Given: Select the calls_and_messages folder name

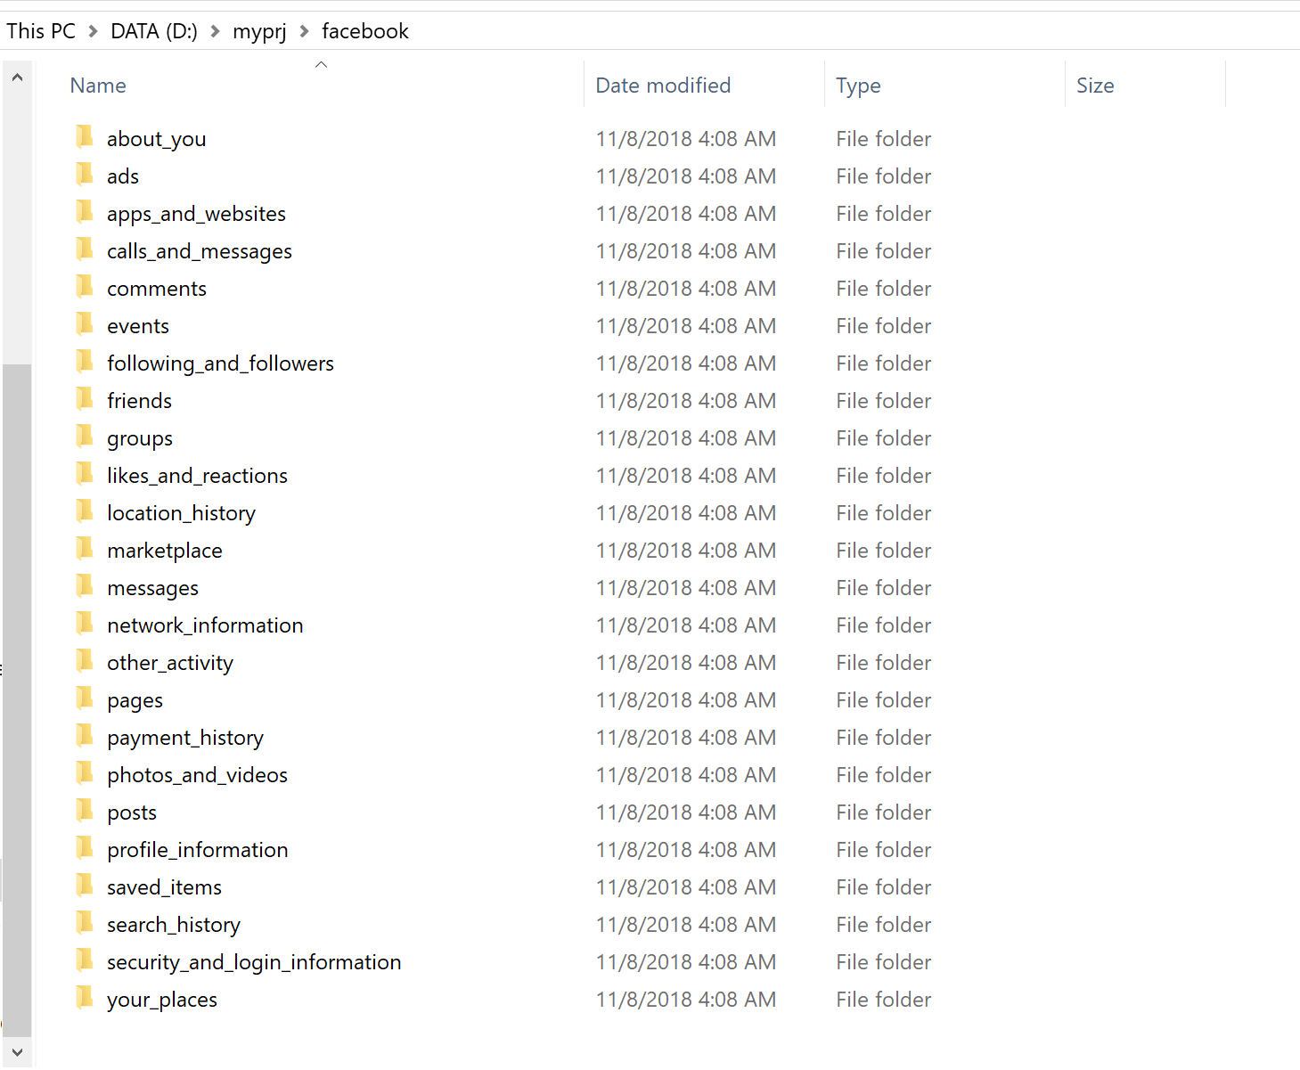Looking at the screenshot, I should pyautogui.click(x=200, y=251).
